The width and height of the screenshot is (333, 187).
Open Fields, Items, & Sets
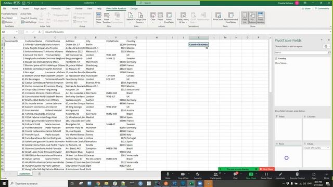(183, 18)
